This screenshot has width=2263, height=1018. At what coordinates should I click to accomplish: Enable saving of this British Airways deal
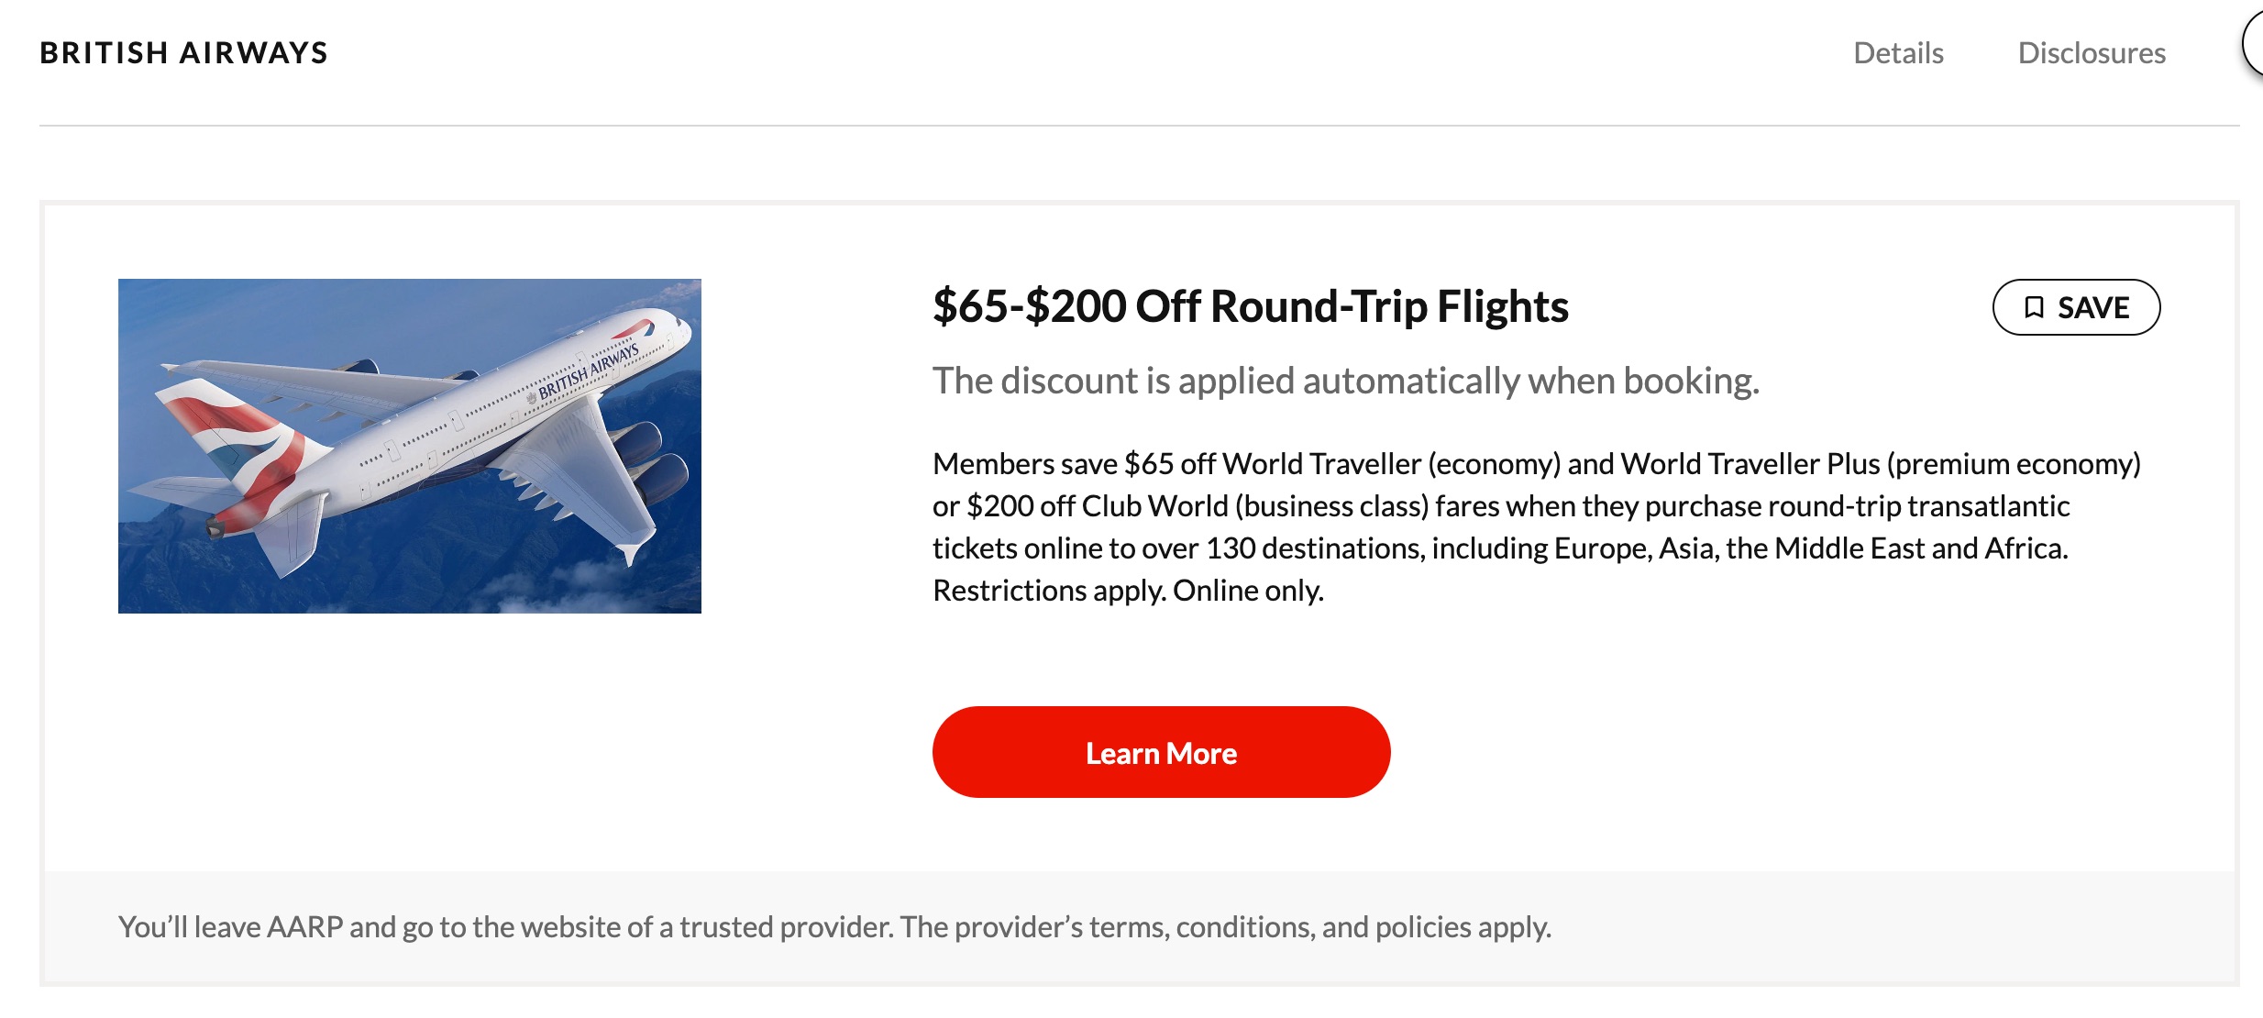[2078, 308]
